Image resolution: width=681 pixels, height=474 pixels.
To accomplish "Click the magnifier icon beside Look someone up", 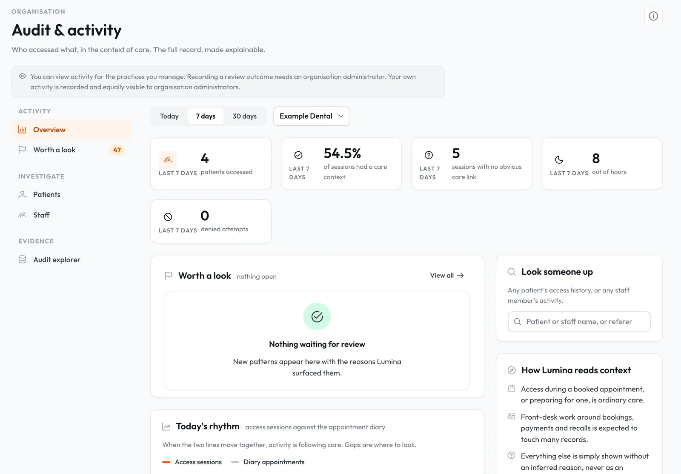I will pos(512,272).
